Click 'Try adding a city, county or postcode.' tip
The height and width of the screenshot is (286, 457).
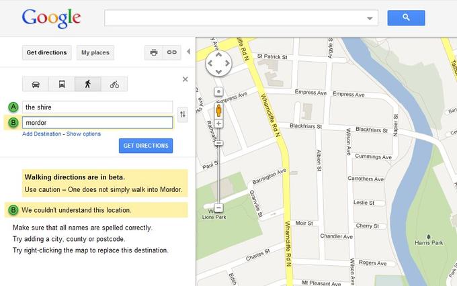(69, 239)
